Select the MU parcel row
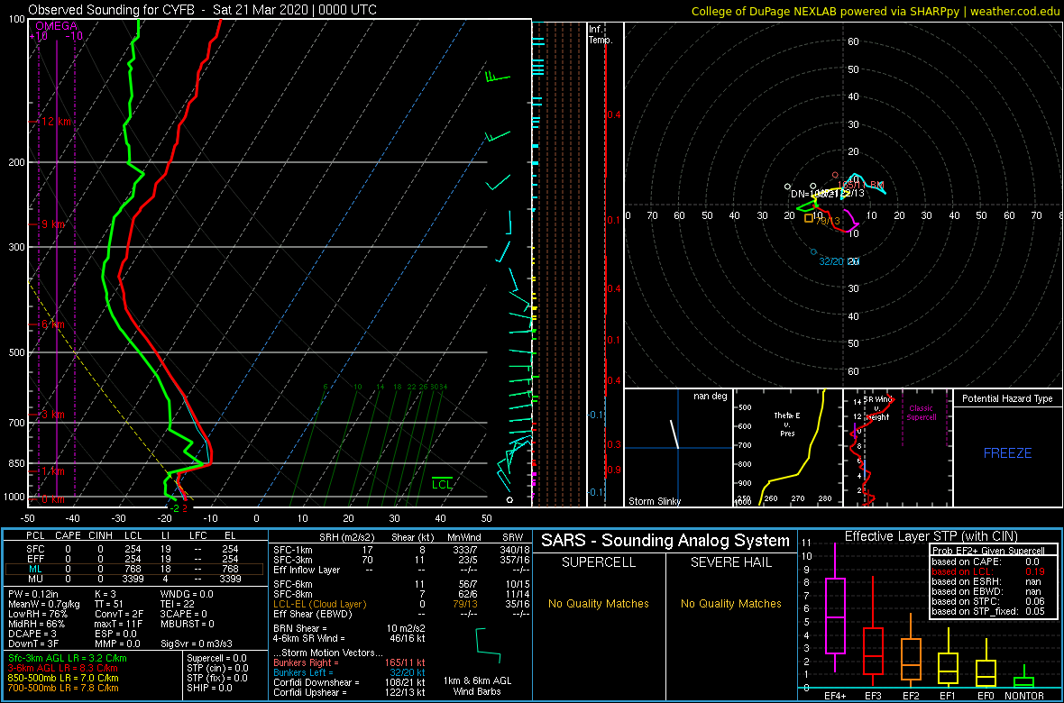Viewport: 1064px width, 703px height. (134, 580)
